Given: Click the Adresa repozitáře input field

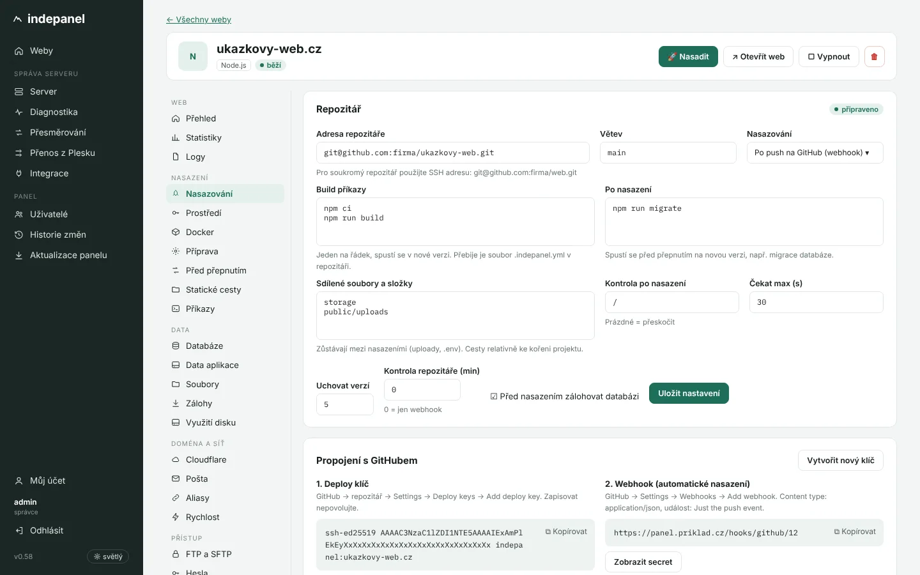Looking at the screenshot, I should pyautogui.click(x=453, y=153).
